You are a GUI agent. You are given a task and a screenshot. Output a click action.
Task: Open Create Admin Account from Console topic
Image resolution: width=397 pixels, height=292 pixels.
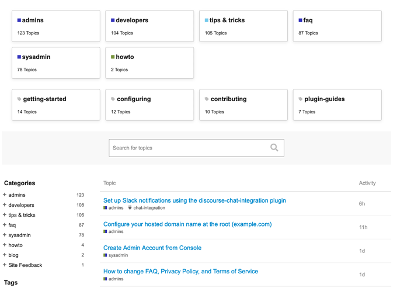[152, 248]
